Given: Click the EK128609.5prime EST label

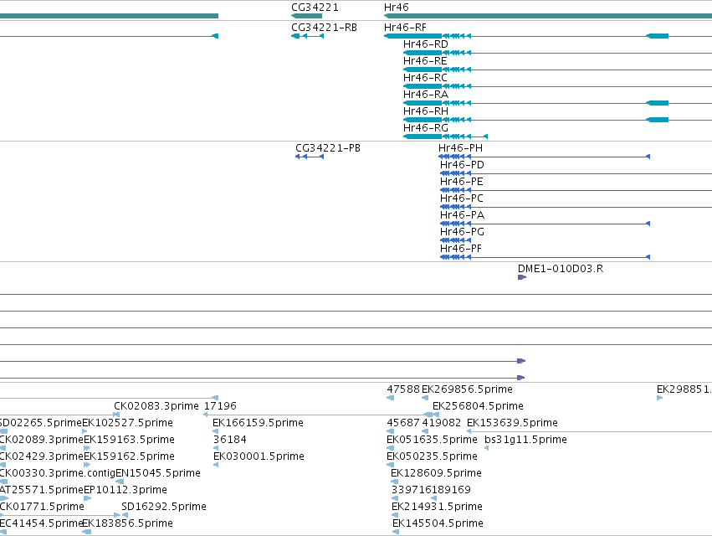Looking at the screenshot, I should 436,473.
